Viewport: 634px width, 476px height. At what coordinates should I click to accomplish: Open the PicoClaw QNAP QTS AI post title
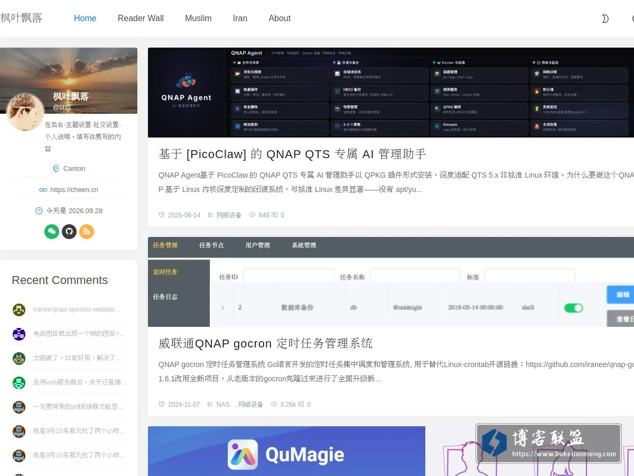pos(292,154)
